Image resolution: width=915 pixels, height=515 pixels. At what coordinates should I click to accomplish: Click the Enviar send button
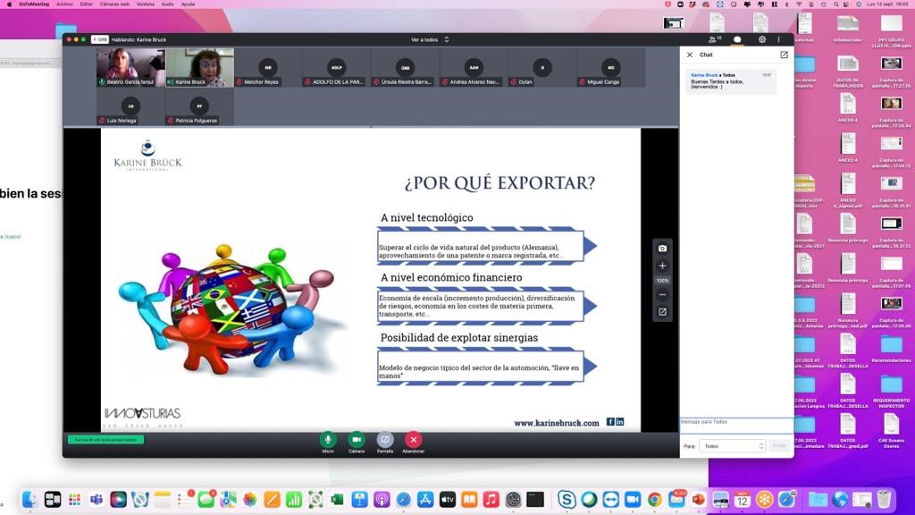tap(779, 445)
